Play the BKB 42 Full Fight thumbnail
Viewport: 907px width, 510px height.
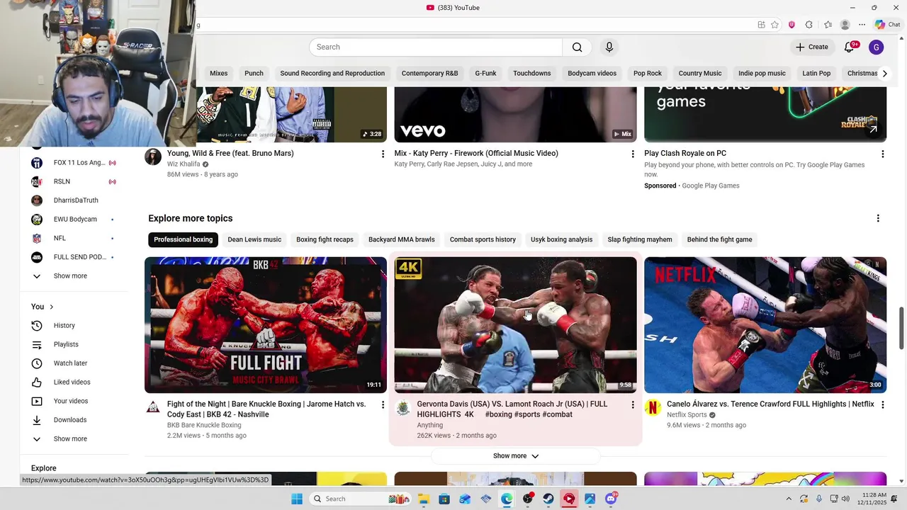click(266, 324)
